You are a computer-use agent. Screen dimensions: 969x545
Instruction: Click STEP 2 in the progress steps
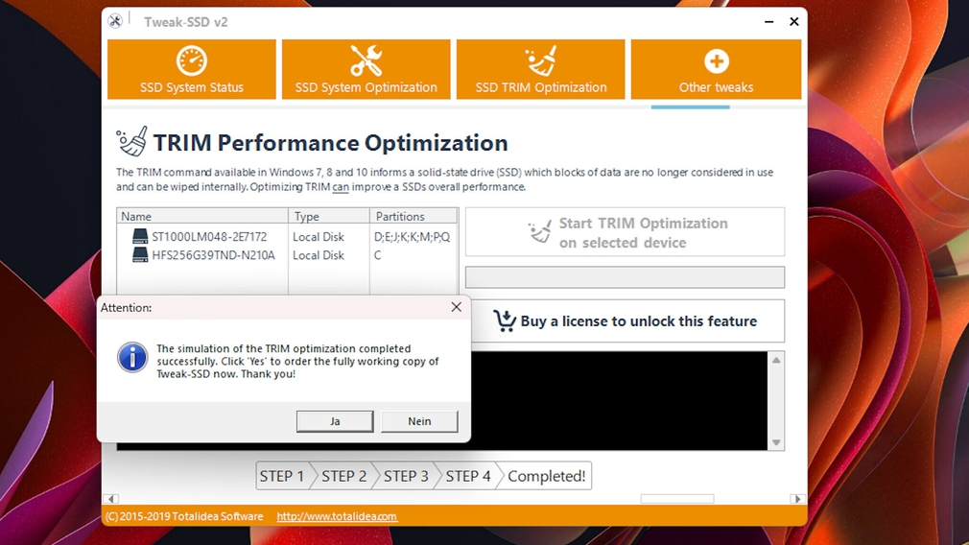coord(343,476)
